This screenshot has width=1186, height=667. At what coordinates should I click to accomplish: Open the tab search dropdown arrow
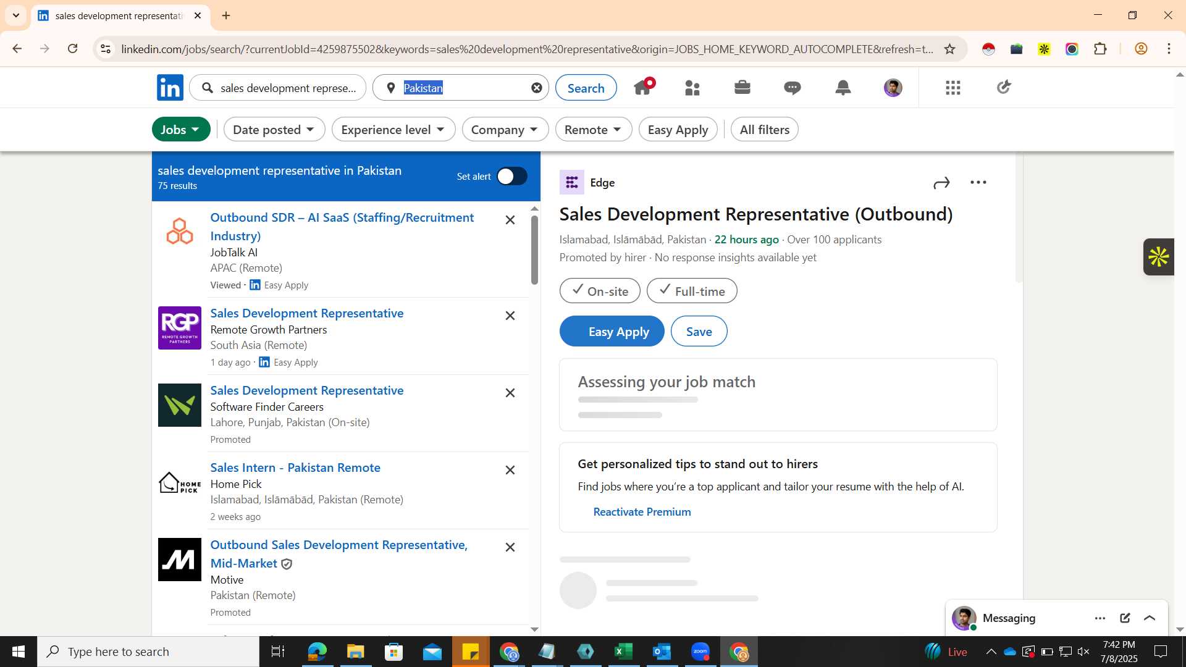tap(16, 15)
